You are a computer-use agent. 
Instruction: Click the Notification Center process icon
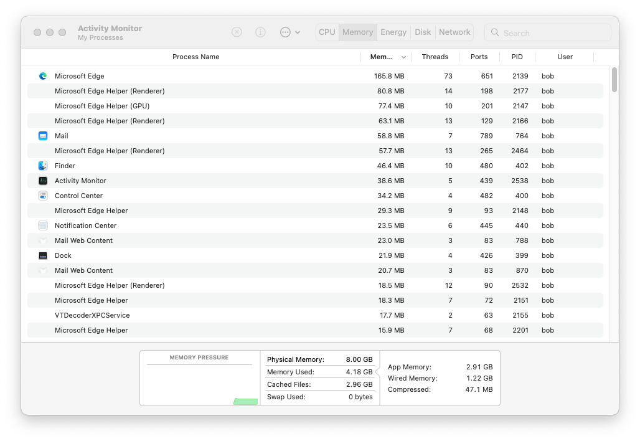[x=43, y=225]
